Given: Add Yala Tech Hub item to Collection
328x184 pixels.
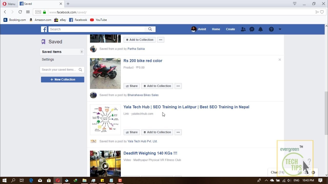Looking at the screenshot, I should click(x=157, y=132).
